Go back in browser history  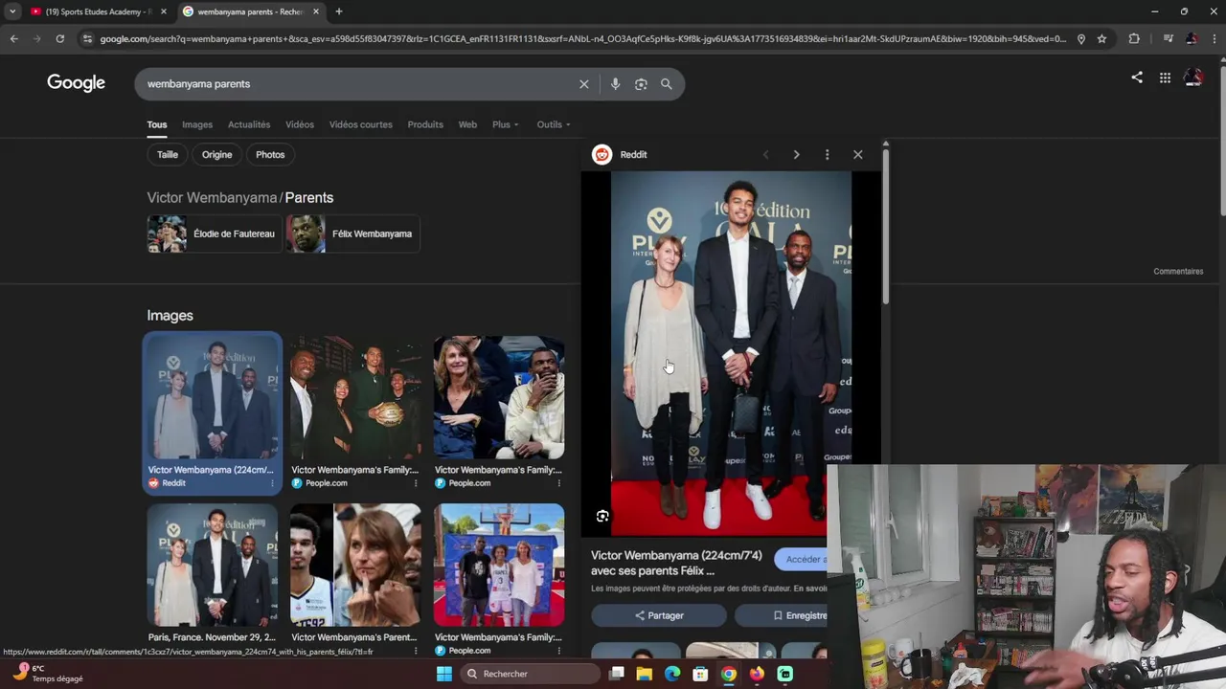click(13, 38)
